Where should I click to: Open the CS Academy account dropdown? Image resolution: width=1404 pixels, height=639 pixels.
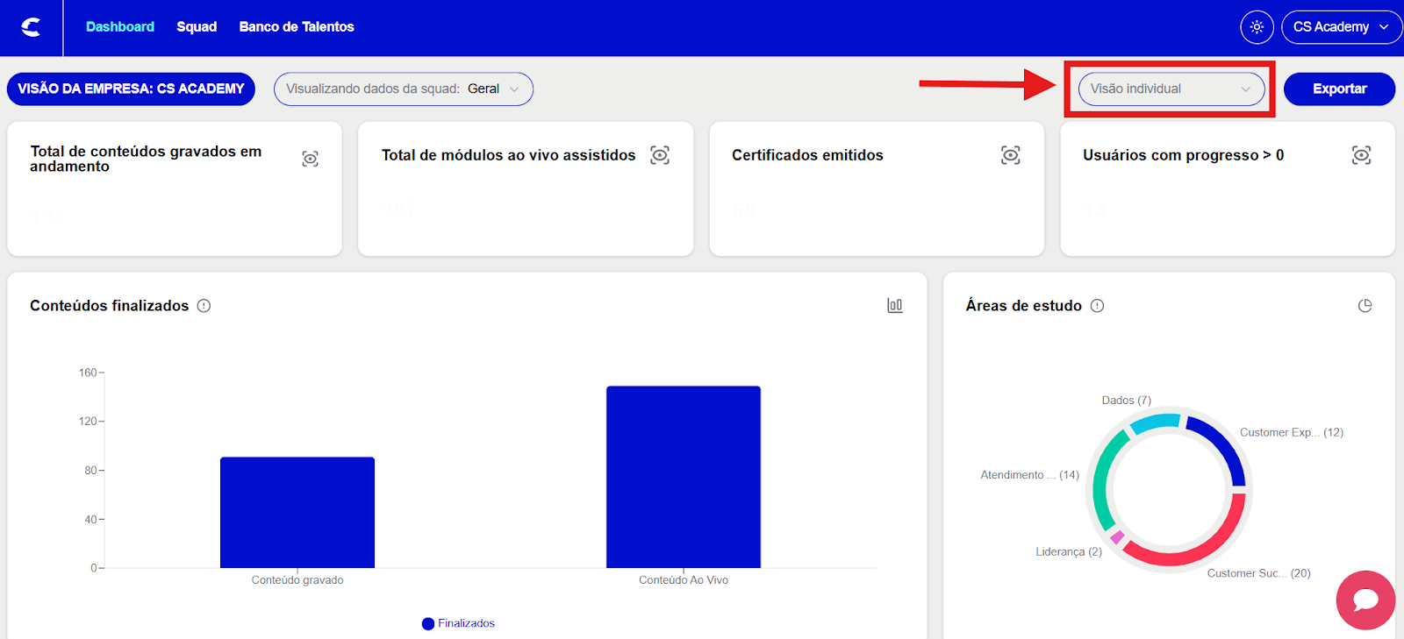(x=1342, y=27)
